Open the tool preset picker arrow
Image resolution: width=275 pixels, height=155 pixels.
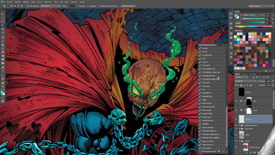point(7,6)
